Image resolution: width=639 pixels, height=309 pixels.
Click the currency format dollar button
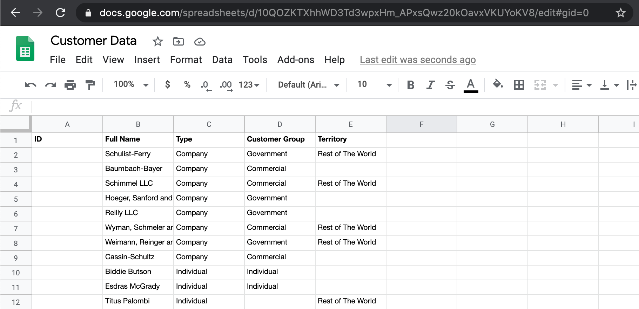pyautogui.click(x=168, y=84)
